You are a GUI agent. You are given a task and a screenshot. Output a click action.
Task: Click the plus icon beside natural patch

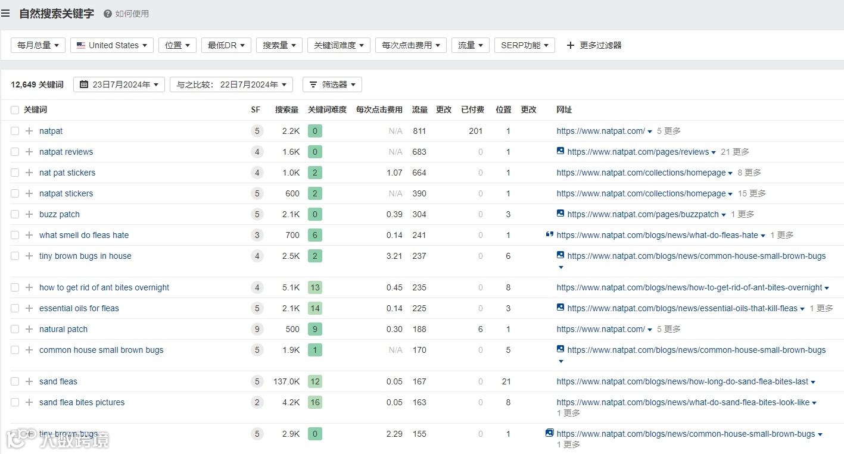[29, 329]
